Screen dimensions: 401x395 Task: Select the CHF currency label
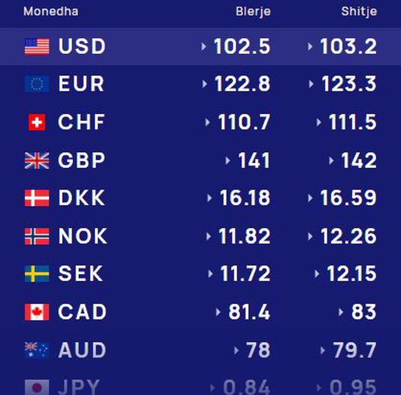click(x=81, y=123)
